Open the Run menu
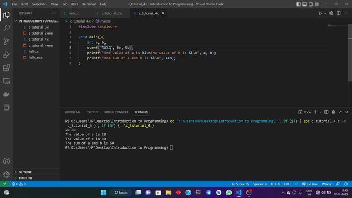The height and width of the screenshot is (198, 352). (75, 4)
